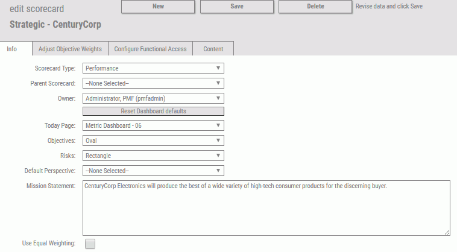Click the 'Today Page:' label
The height and width of the screenshot is (252, 457).
coord(60,125)
